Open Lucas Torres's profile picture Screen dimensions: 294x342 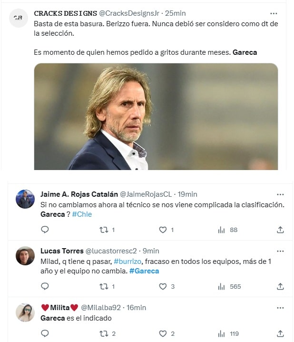(x=25, y=256)
